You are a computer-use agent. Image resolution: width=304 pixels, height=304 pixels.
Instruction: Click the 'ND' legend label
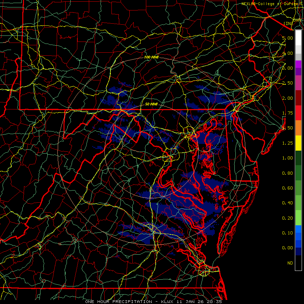pyautogui.click(x=290, y=263)
